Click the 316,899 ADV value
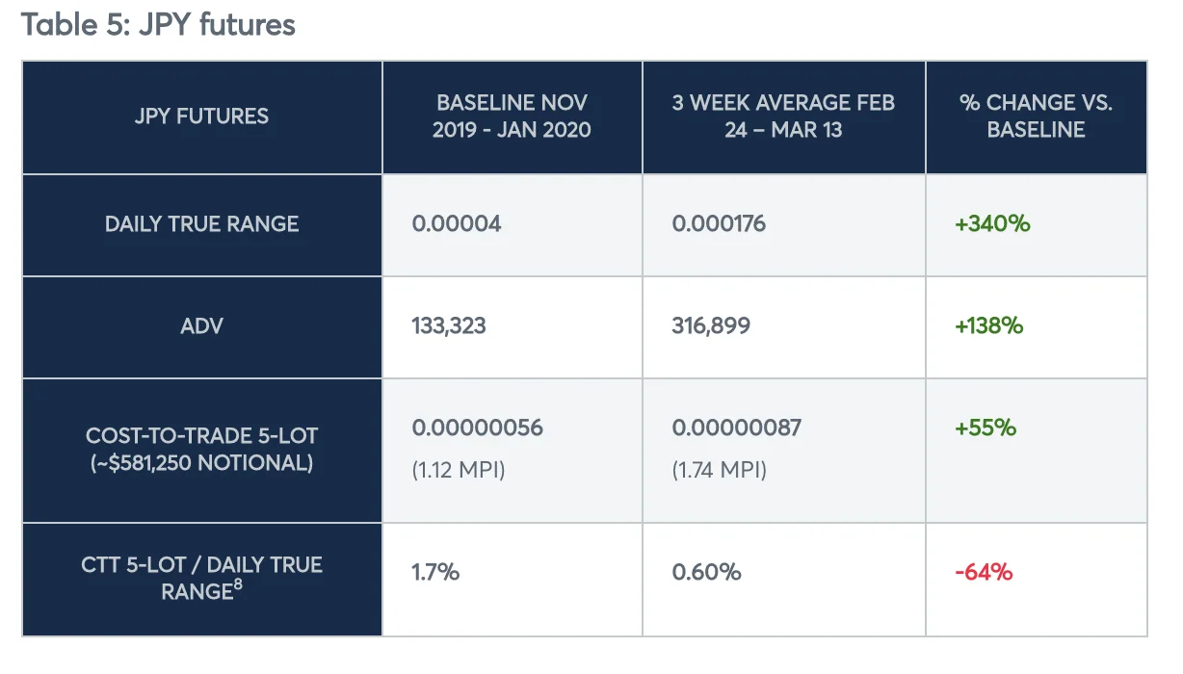 pyautogui.click(x=711, y=326)
